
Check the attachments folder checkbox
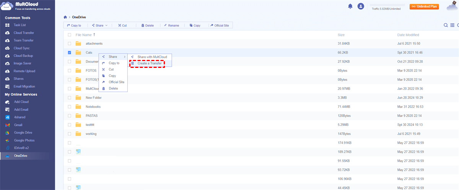(x=70, y=43)
